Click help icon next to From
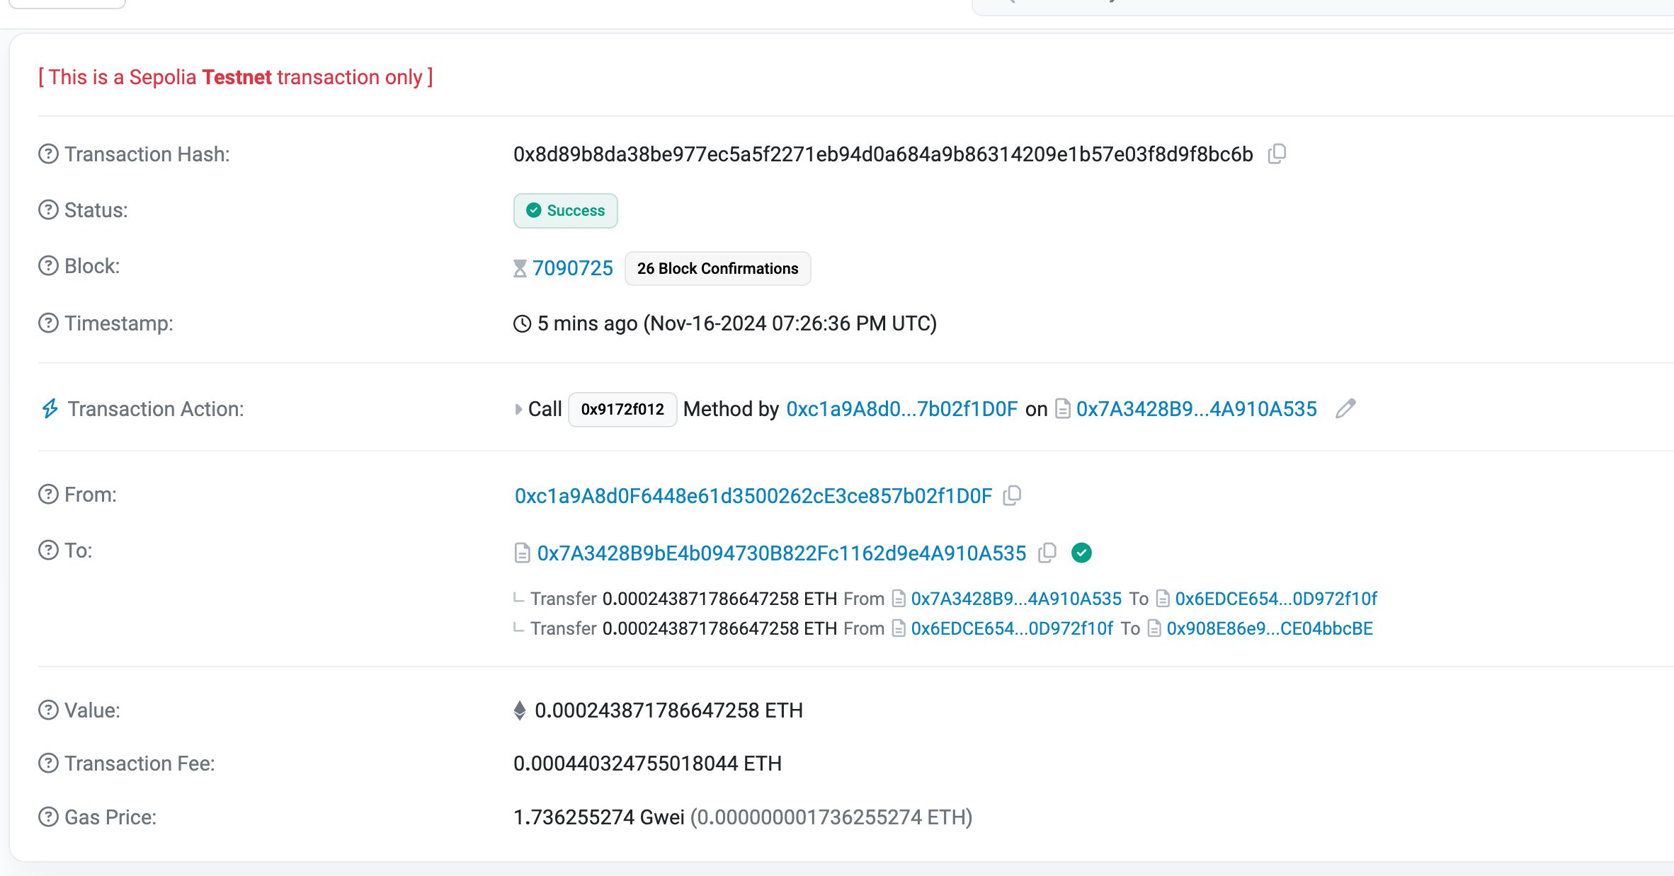 point(48,494)
